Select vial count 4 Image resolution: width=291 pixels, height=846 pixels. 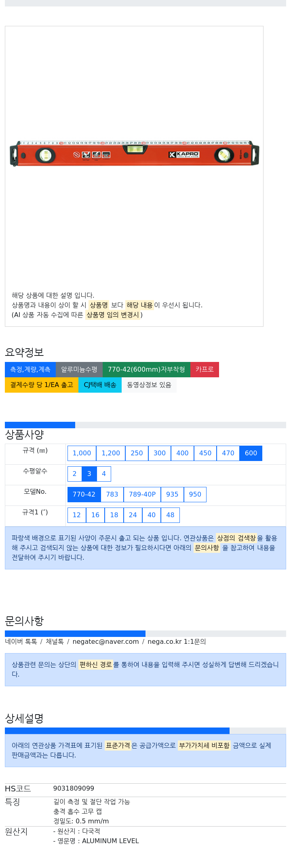[104, 474]
